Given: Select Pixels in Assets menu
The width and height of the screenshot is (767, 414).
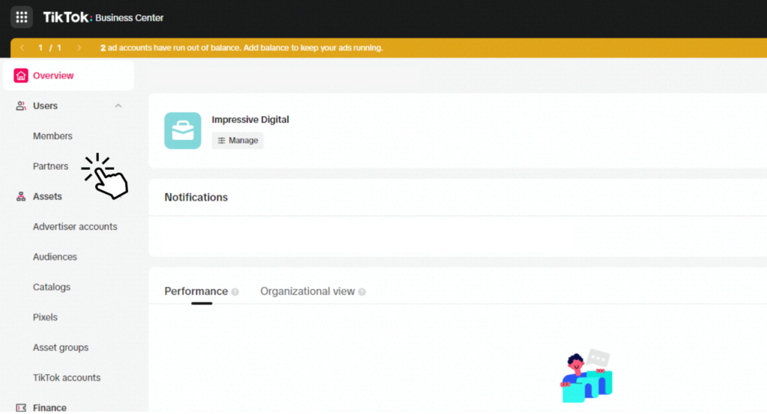Looking at the screenshot, I should 45,317.
